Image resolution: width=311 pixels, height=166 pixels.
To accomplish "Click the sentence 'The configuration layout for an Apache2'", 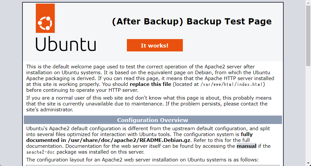I will coord(142,159).
